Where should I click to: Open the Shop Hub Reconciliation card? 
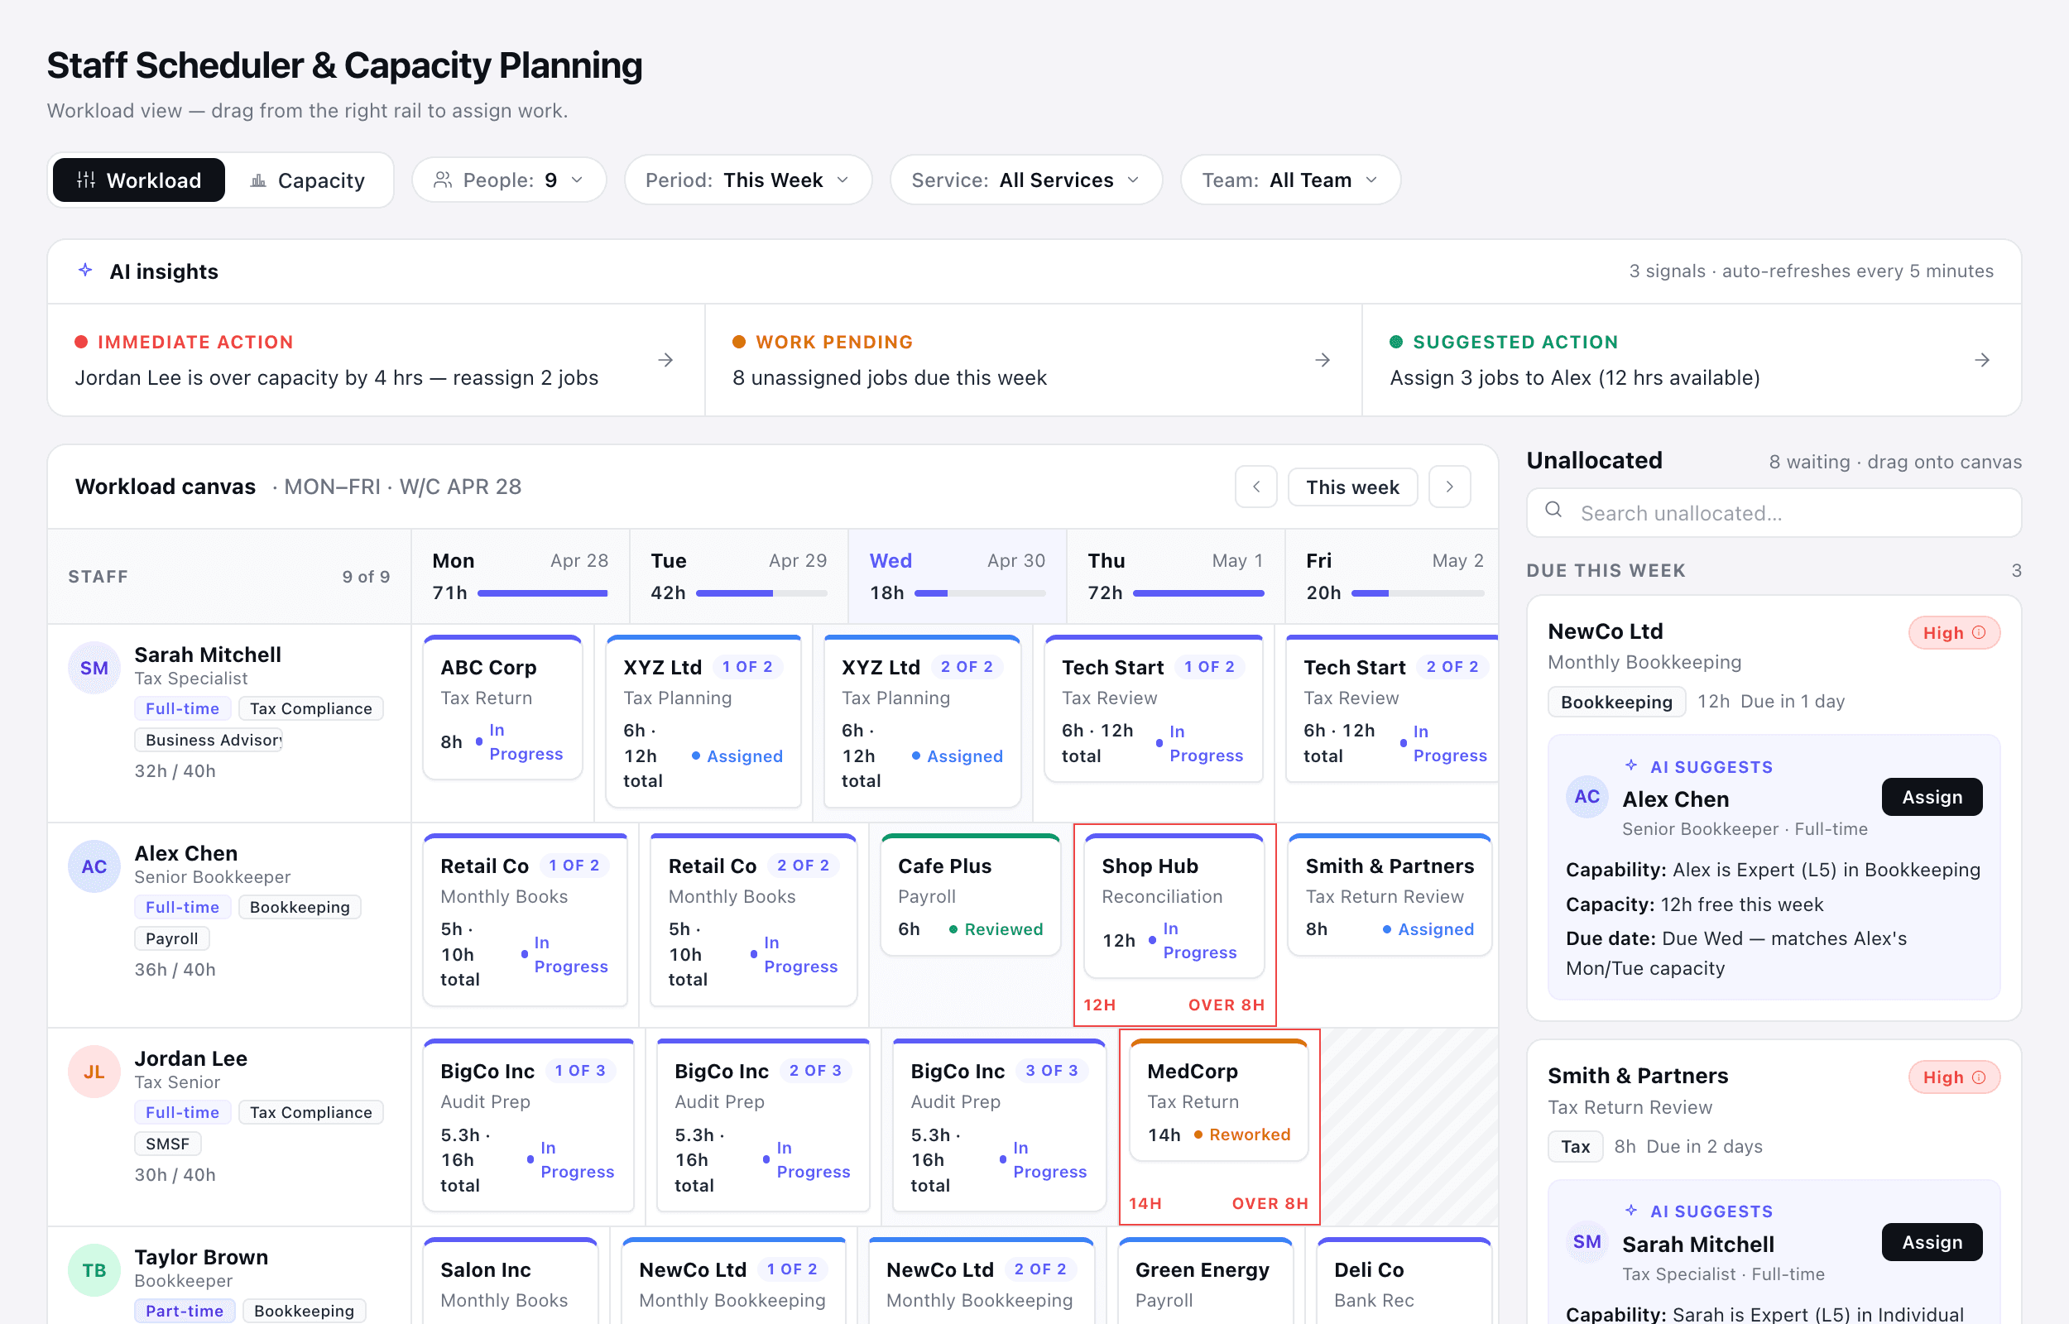click(1174, 906)
